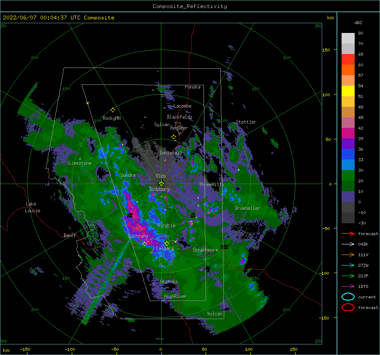
Task: Click the 2022/06/07 00:04:37 UTC timestamp
Action: (58, 18)
